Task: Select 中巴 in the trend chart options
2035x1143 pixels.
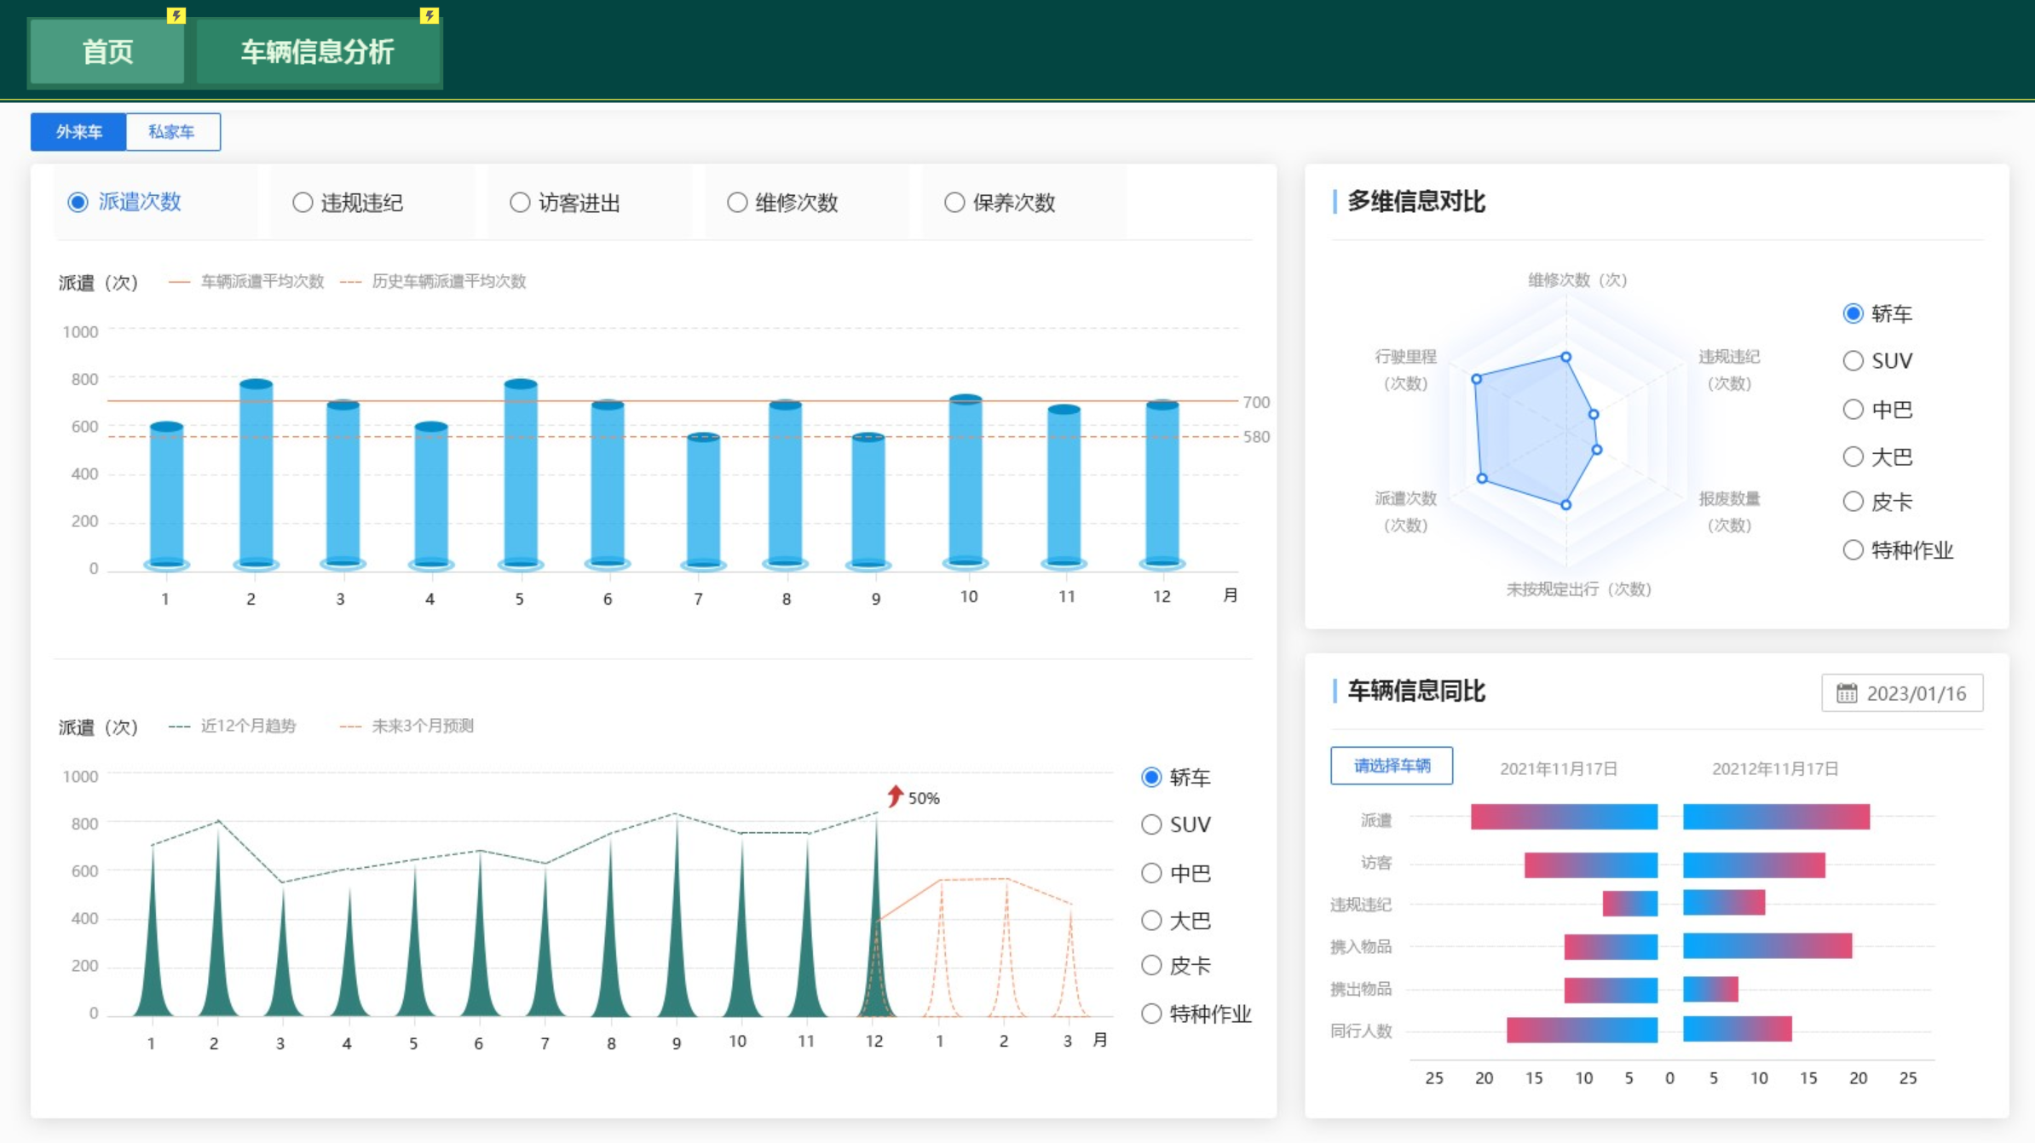Action: pyautogui.click(x=1176, y=873)
